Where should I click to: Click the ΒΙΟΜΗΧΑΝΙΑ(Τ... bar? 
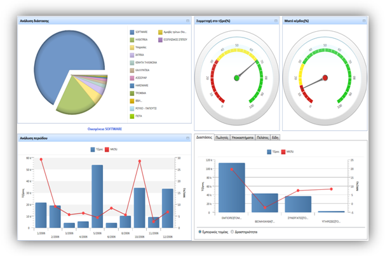(x=265, y=203)
